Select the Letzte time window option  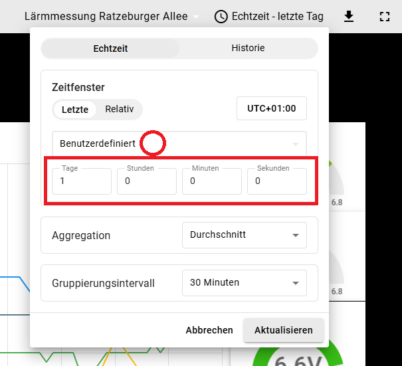pyautogui.click(x=75, y=110)
